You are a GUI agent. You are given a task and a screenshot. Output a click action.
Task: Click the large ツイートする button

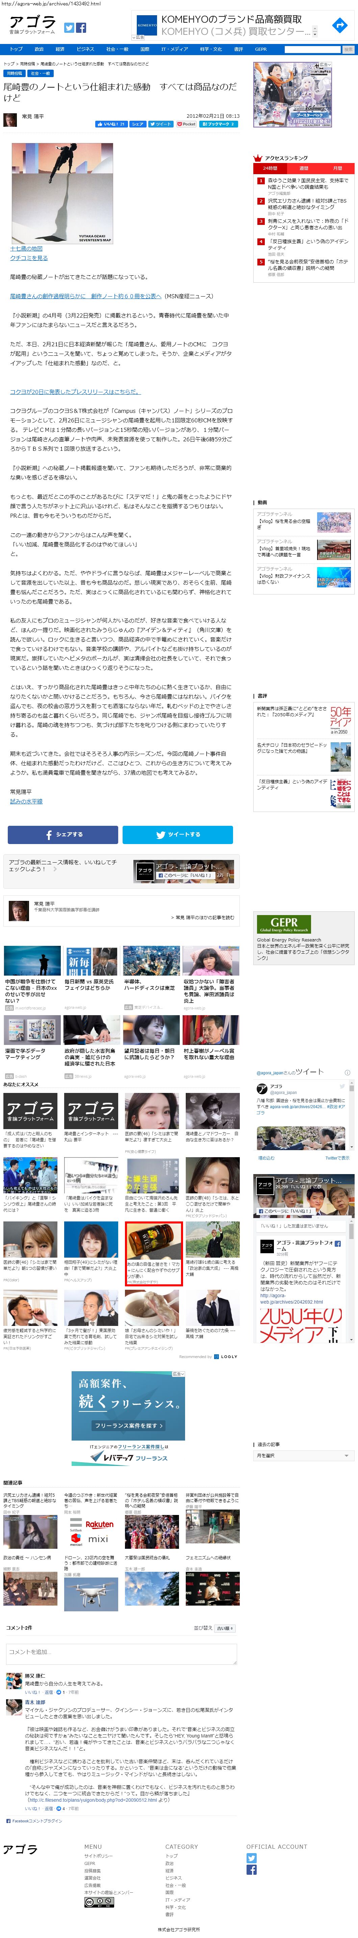click(x=178, y=834)
